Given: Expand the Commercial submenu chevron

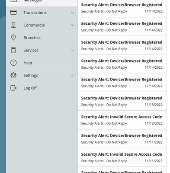Looking at the screenshot, I should (73, 25).
